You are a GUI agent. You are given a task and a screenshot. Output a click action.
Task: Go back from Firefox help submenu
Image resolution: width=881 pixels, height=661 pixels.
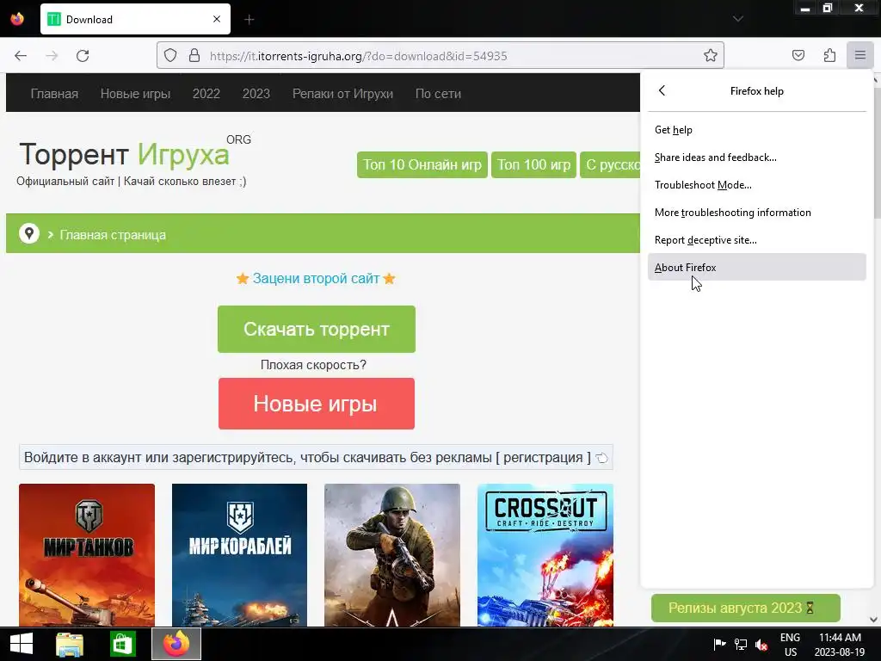pyautogui.click(x=662, y=90)
